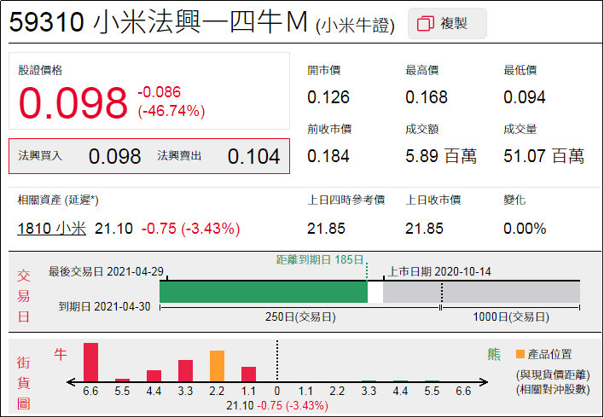Click the red bull bar at 1.1
The height and width of the screenshot is (418, 604).
[x=248, y=374]
